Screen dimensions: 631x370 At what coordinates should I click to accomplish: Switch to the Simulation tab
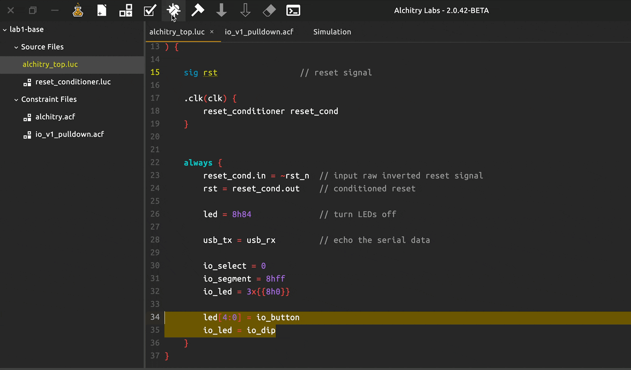click(332, 32)
